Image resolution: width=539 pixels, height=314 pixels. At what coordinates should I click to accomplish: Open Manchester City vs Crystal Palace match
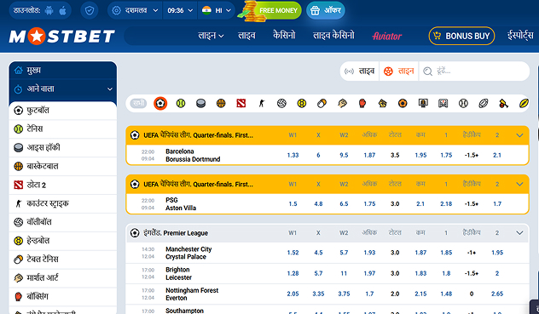pyautogui.click(x=188, y=253)
